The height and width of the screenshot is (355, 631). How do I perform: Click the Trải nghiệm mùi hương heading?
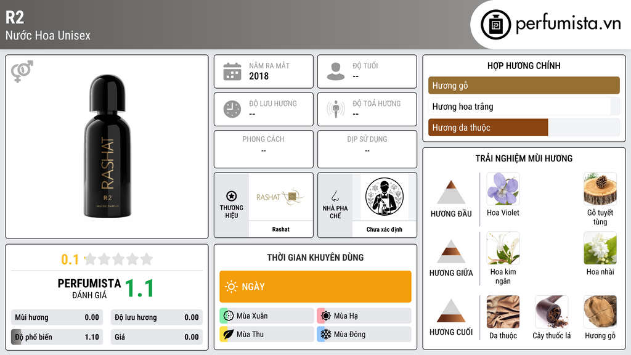(x=524, y=158)
